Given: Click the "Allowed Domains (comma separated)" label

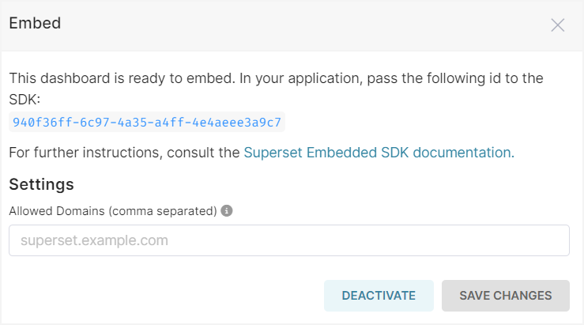Looking at the screenshot, I should (x=112, y=211).
